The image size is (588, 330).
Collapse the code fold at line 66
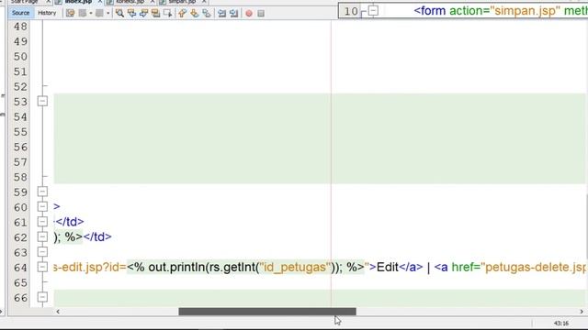(x=42, y=297)
